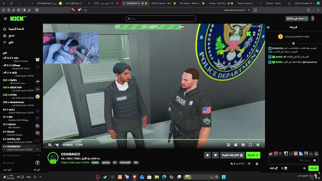Click the green Subscribe button
The width and height of the screenshot is (322, 181).
pos(253,155)
